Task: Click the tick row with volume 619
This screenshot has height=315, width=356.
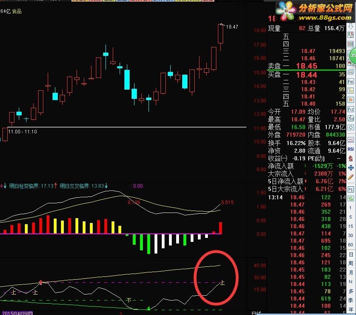Action: pos(307,299)
